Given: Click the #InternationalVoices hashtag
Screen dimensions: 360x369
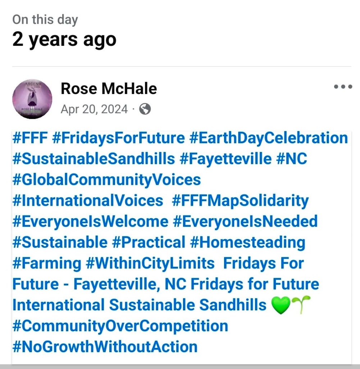Looking at the screenshot, I should pyautogui.click(x=88, y=201).
